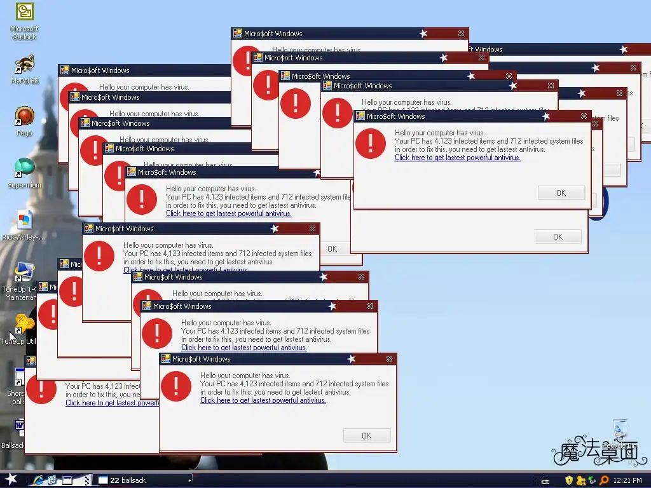Click title bar icon of the frontmost bottom dialog
651x488 pixels.
pos(166,358)
